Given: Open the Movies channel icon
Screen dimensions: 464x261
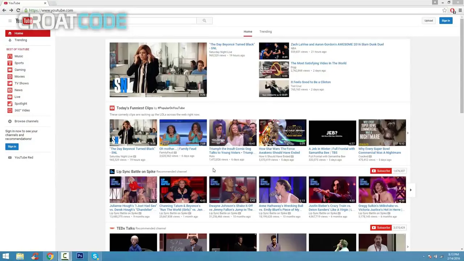Looking at the screenshot, I should coord(10,76).
